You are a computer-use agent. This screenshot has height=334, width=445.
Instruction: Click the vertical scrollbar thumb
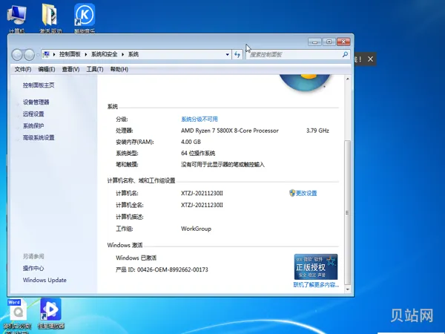click(347, 212)
